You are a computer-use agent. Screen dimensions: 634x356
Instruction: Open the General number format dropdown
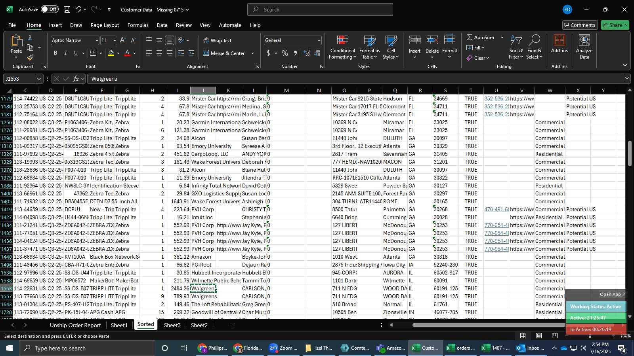pyautogui.click(x=319, y=40)
